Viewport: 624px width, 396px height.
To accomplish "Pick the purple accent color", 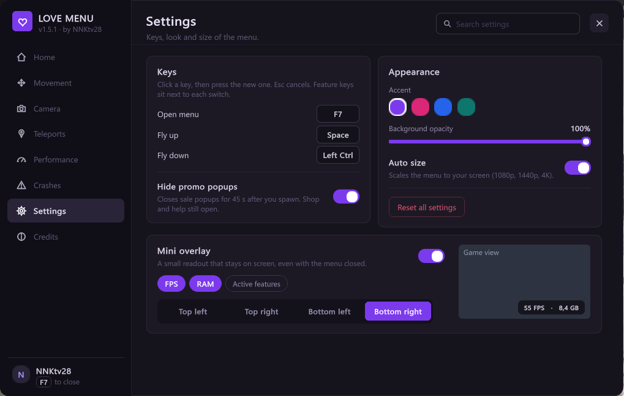I will (x=397, y=107).
